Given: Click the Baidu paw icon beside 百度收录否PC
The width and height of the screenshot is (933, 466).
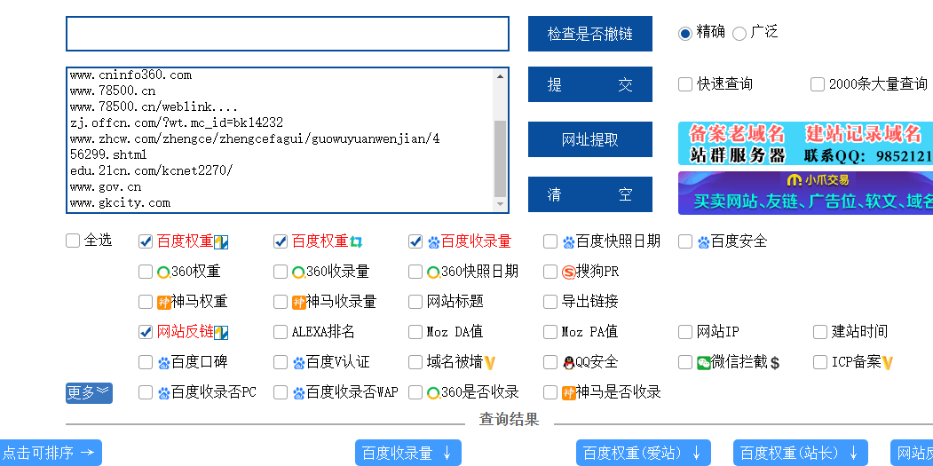Looking at the screenshot, I should coord(163,393).
